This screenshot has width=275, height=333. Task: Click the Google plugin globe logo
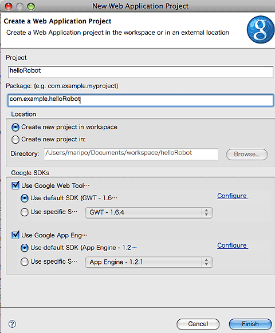(261, 29)
